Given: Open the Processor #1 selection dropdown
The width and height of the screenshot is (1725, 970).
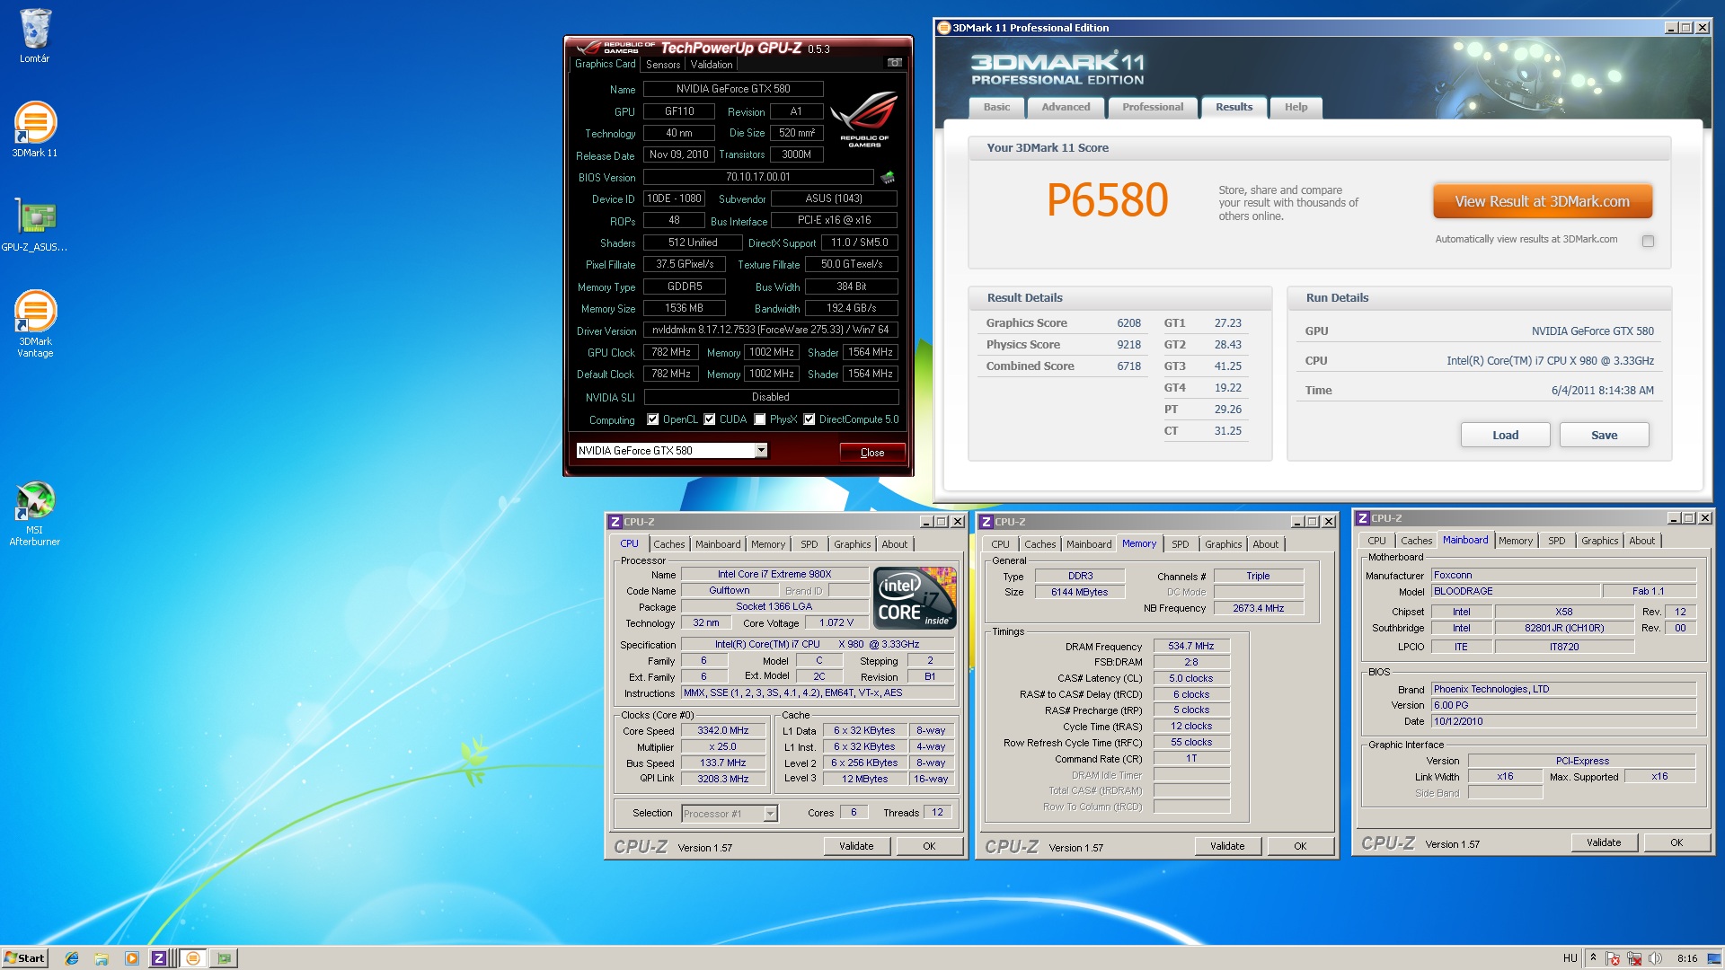Looking at the screenshot, I should pyautogui.click(x=770, y=814).
